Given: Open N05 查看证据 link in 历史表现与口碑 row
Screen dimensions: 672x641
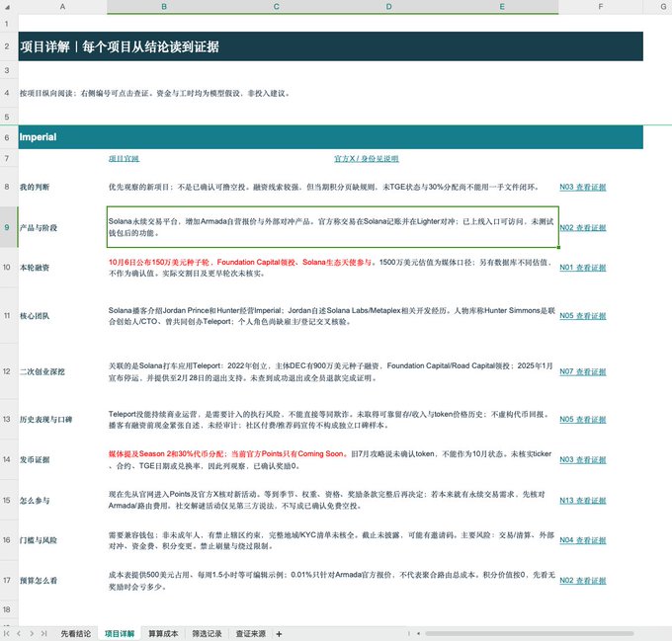Looking at the screenshot, I should point(582,420).
